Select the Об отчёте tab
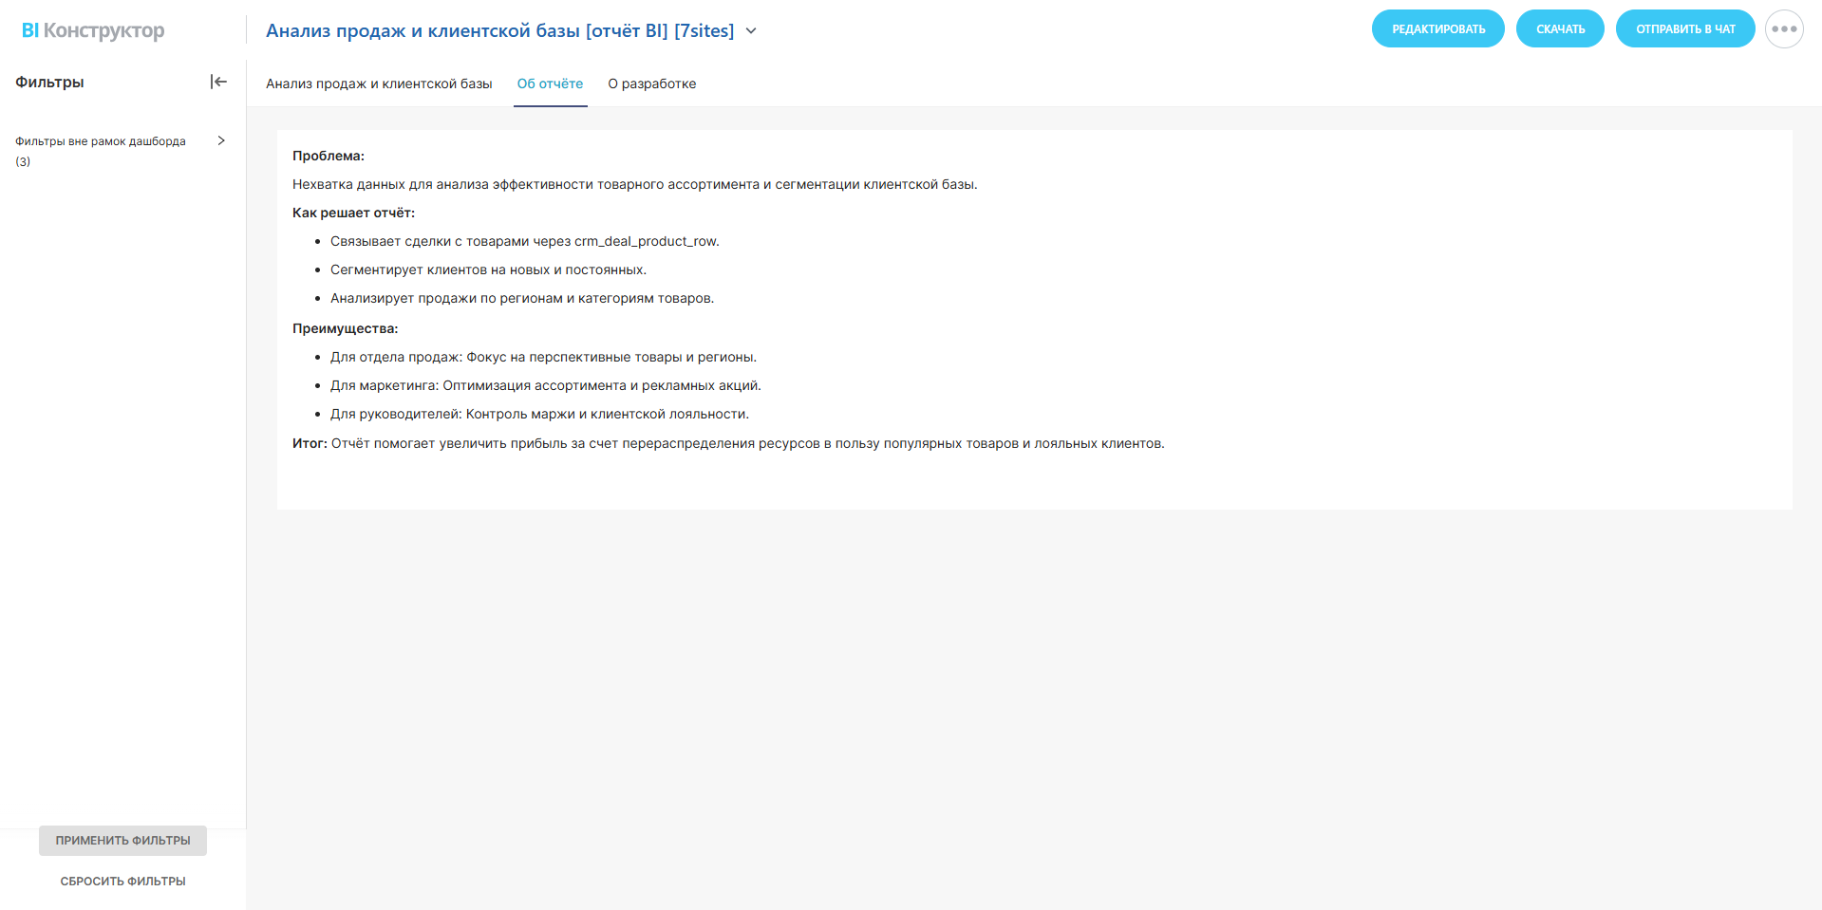 coord(550,84)
